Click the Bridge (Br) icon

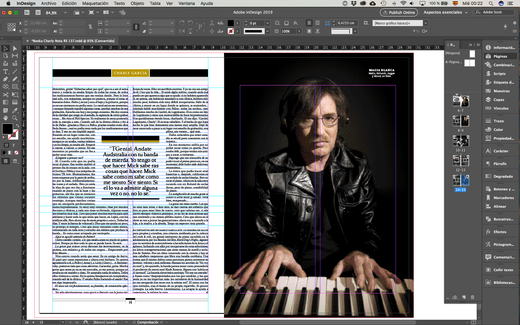coord(27,12)
